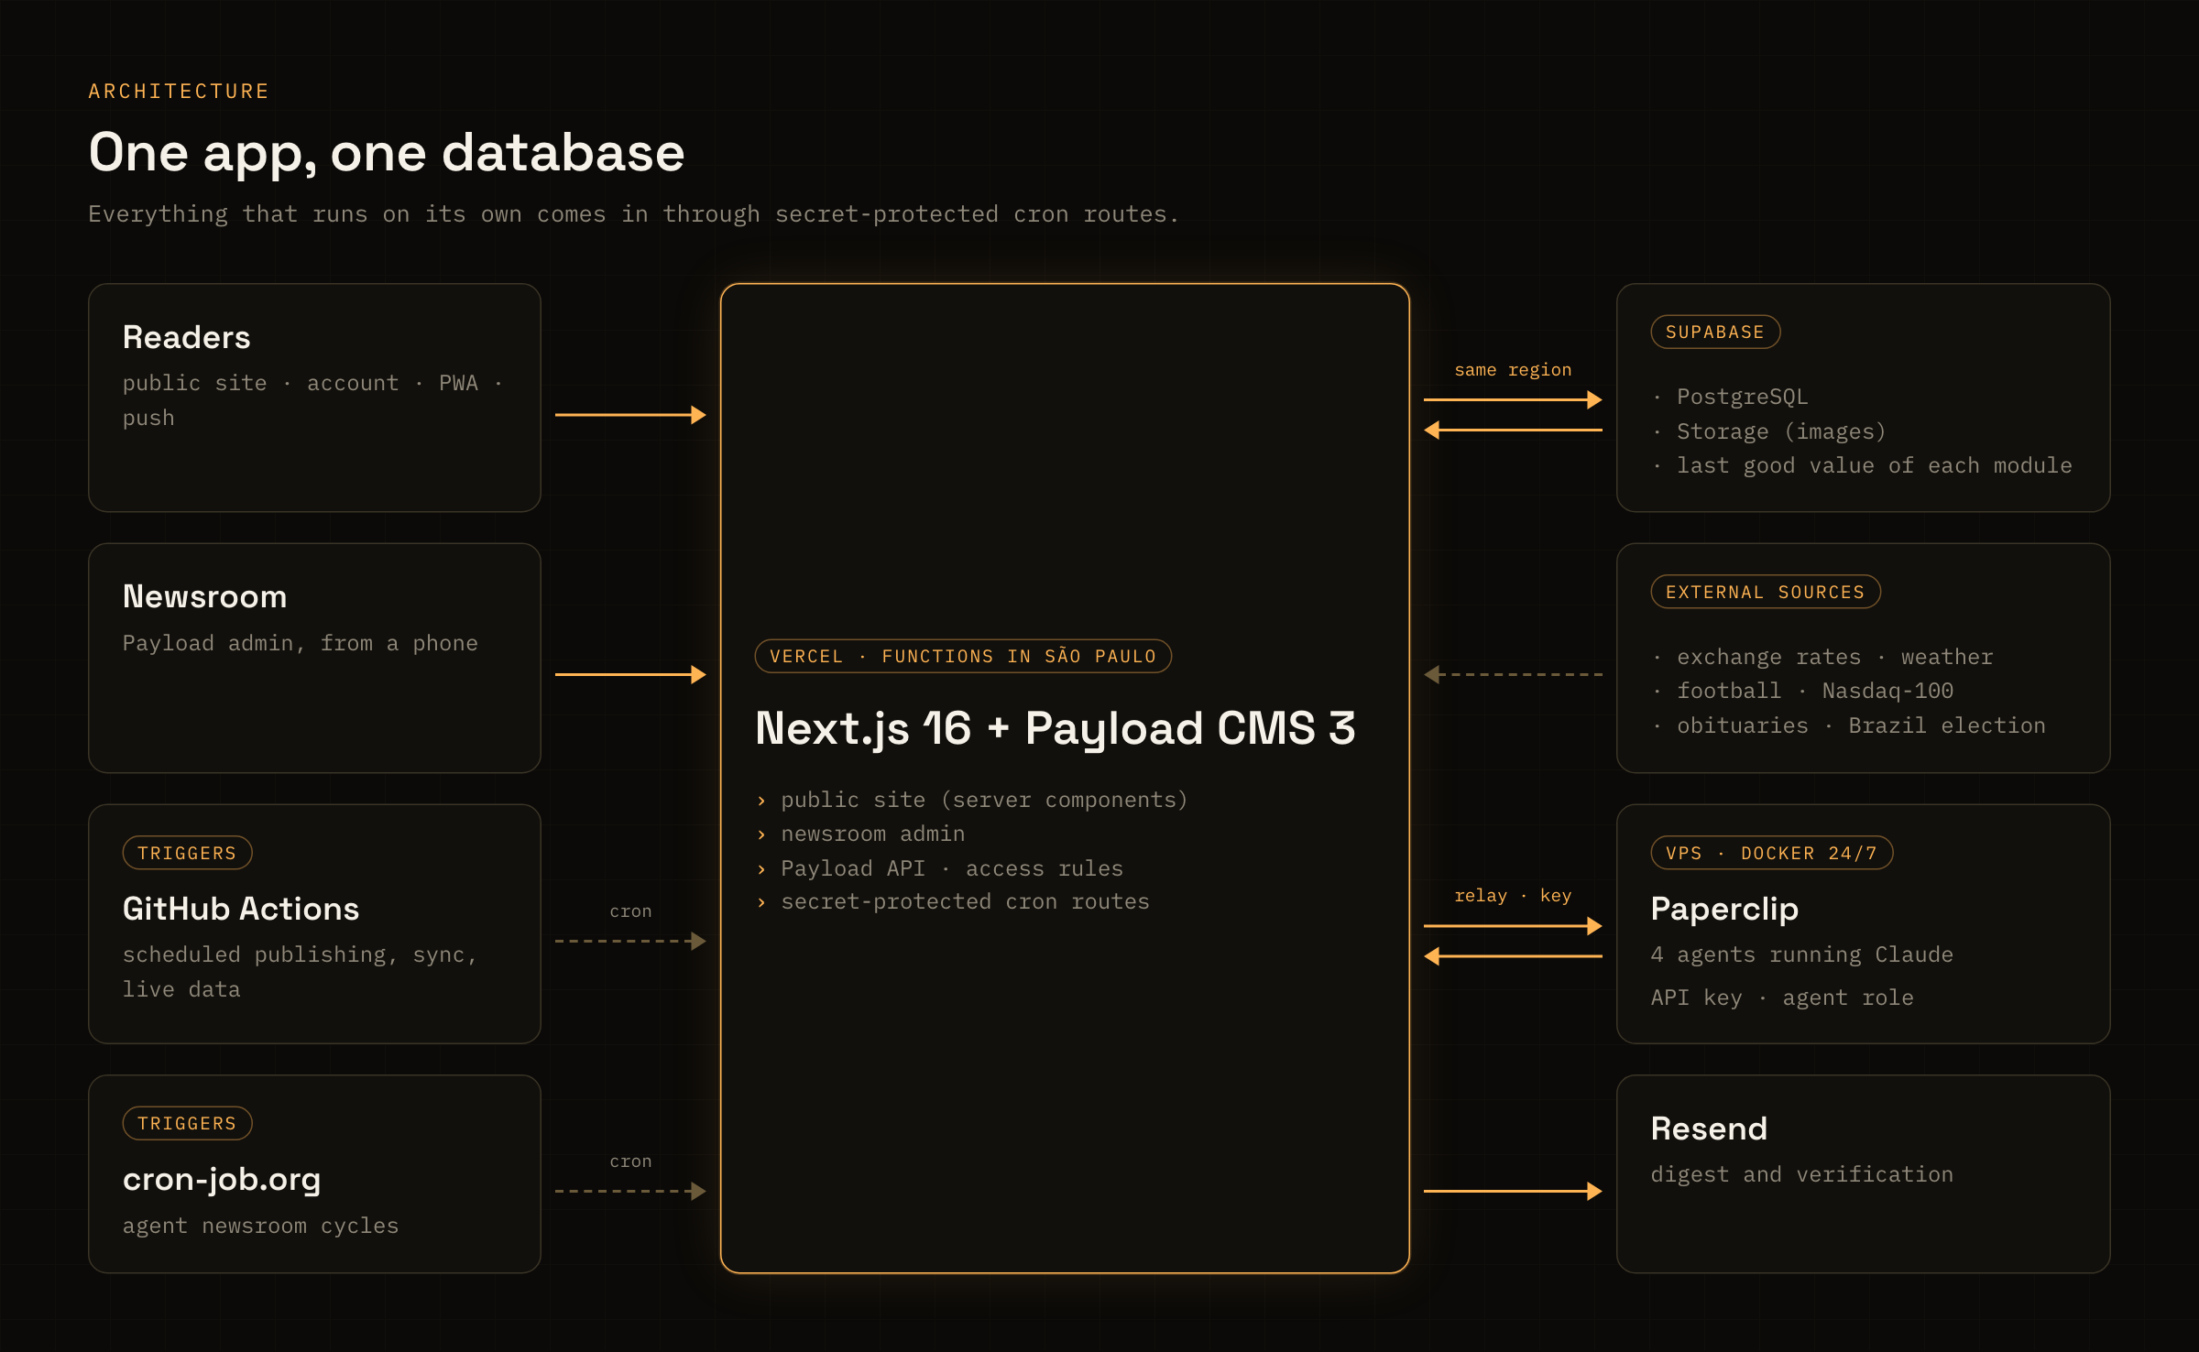
Task: Click the cron label next to GitHub Actions
Action: (630, 911)
